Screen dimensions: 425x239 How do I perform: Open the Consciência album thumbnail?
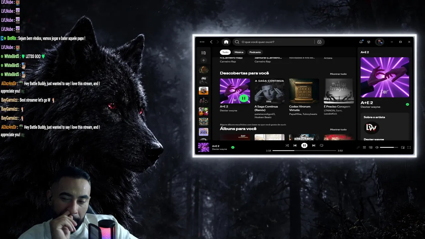tap(304, 137)
